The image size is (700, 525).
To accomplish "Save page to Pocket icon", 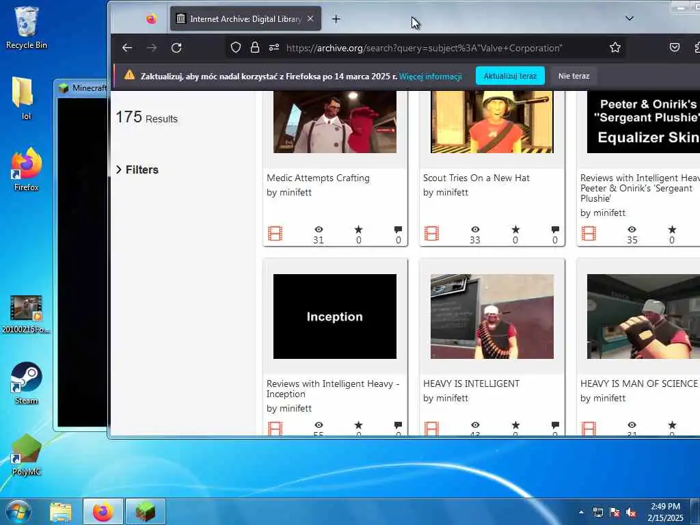I will pyautogui.click(x=675, y=47).
